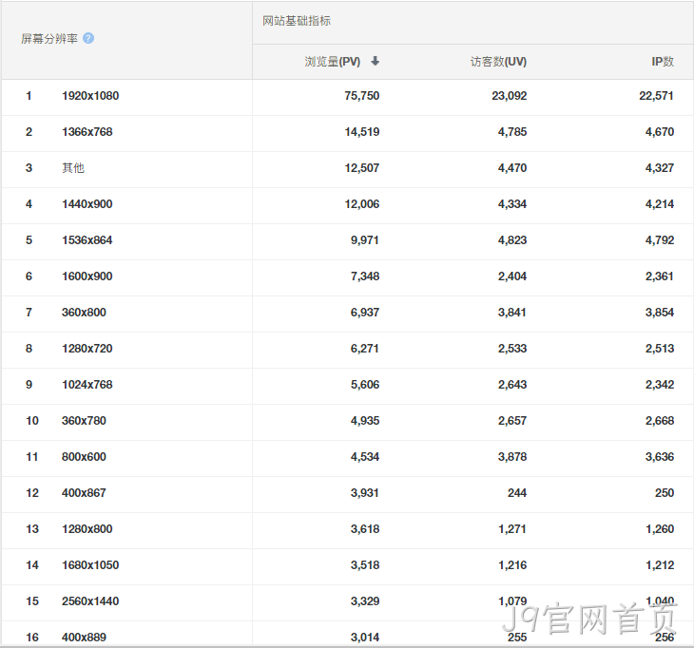
Task: Click PV value 14,519
Action: pos(362,132)
